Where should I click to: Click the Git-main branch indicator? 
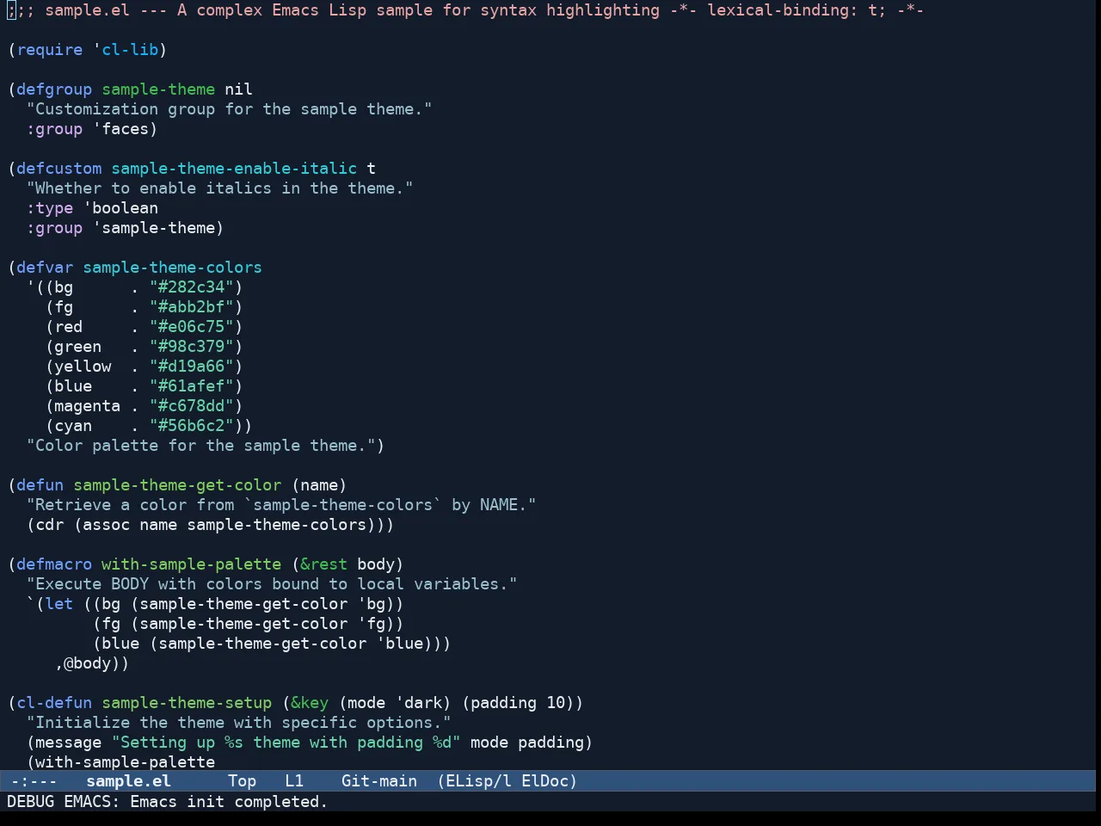pyautogui.click(x=379, y=781)
